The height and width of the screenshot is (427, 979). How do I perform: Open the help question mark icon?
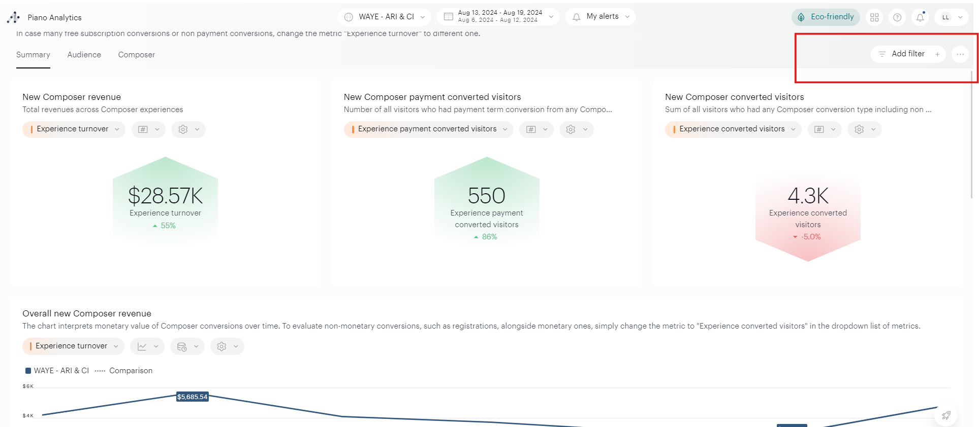897,17
